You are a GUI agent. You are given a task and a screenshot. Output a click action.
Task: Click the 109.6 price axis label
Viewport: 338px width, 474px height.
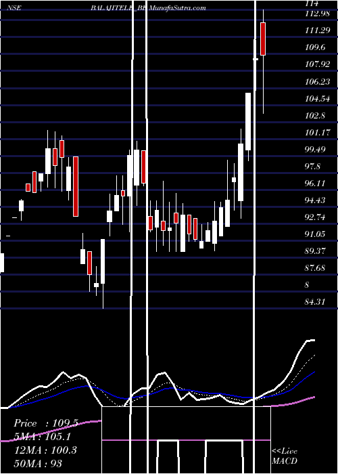click(315, 47)
